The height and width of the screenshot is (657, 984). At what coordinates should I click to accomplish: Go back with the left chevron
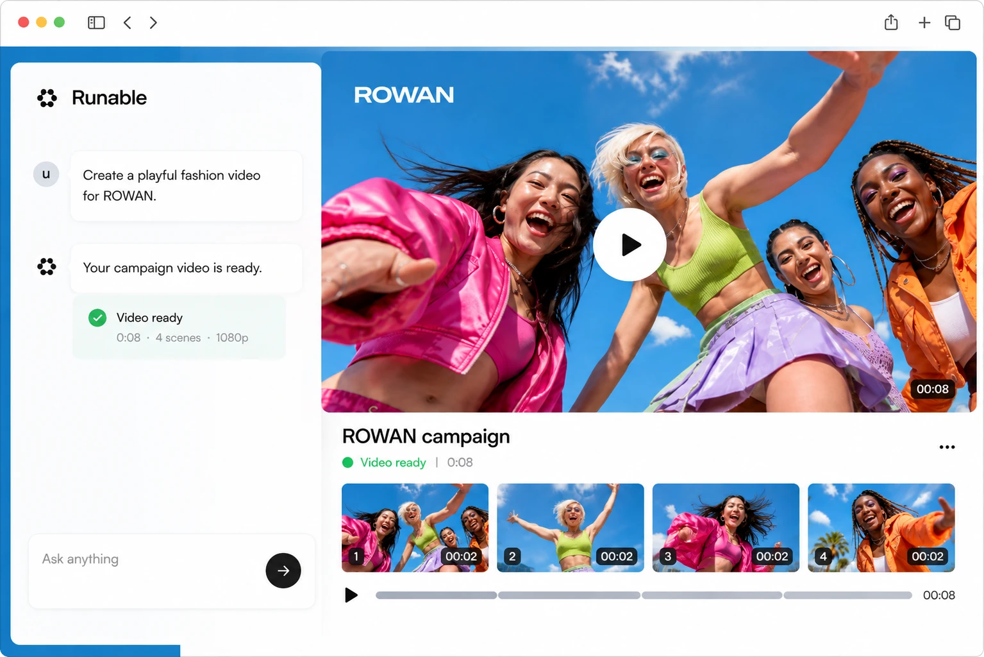pyautogui.click(x=128, y=23)
